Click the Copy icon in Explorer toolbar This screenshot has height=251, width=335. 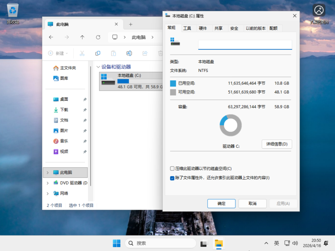tap(98, 53)
